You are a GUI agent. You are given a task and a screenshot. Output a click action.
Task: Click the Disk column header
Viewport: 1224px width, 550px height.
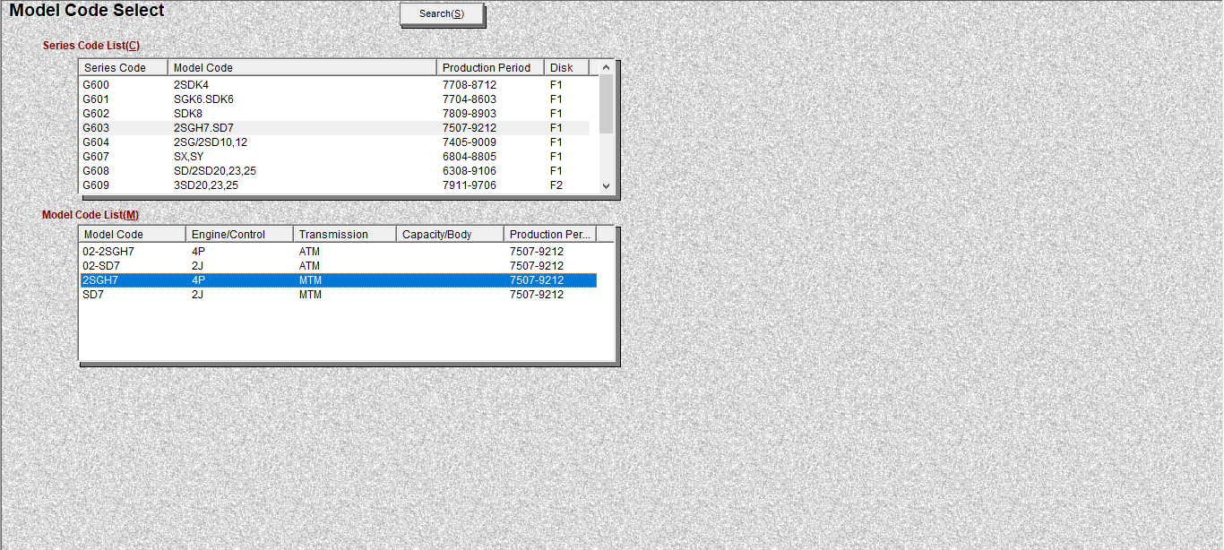pos(565,68)
